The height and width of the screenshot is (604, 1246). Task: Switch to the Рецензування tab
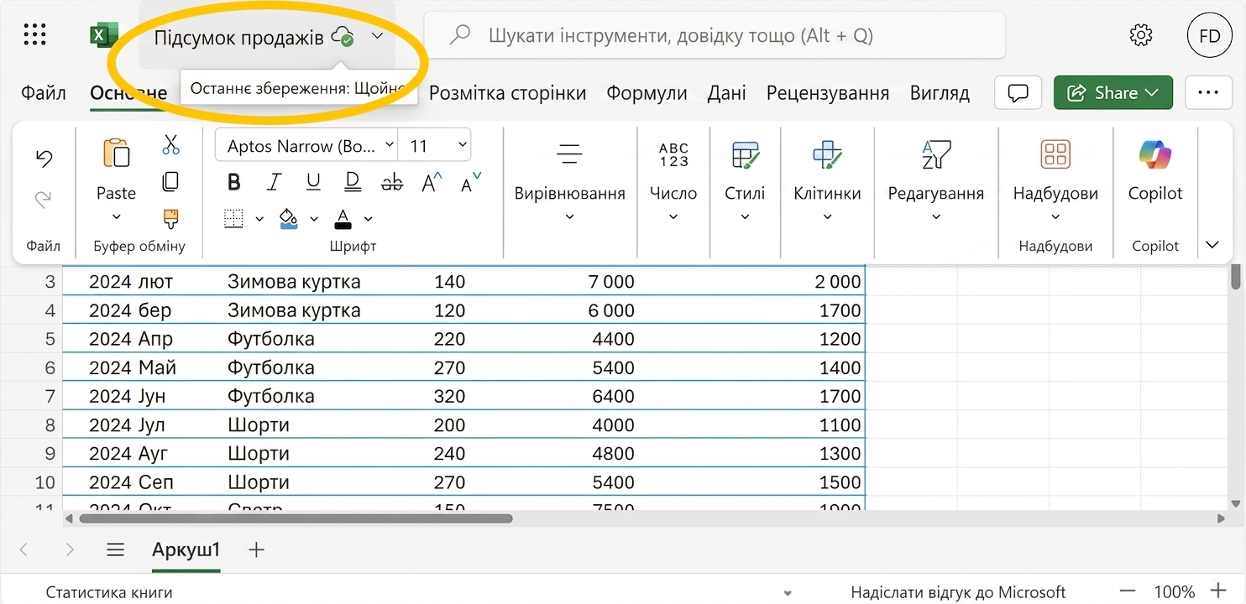point(828,93)
